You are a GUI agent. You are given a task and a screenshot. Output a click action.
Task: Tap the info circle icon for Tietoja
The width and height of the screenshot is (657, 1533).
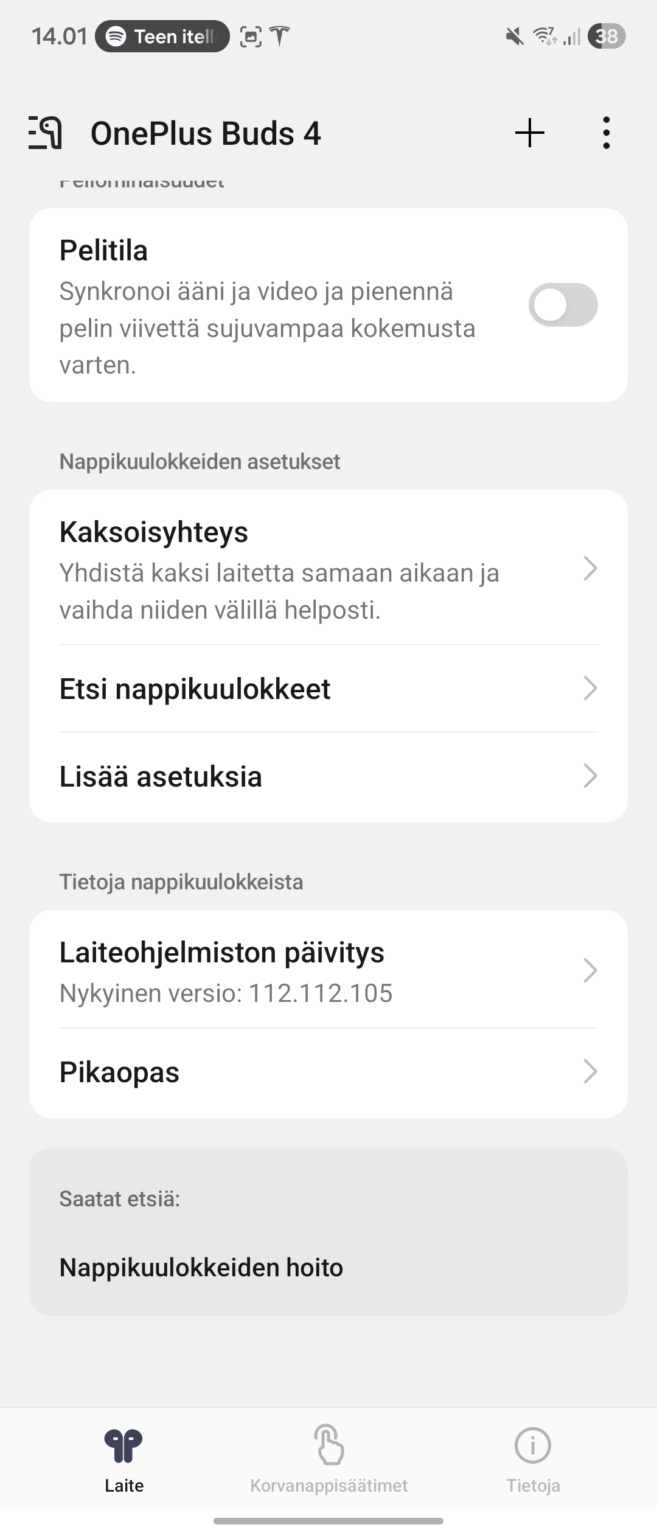[x=533, y=1445]
